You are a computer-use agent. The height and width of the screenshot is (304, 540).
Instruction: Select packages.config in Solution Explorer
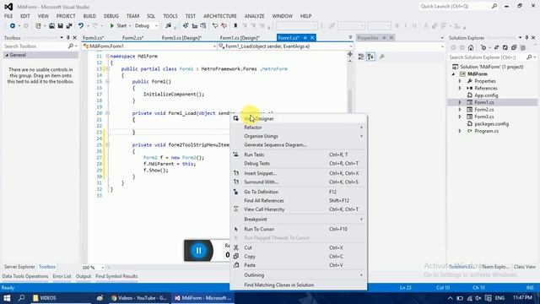(x=491, y=124)
